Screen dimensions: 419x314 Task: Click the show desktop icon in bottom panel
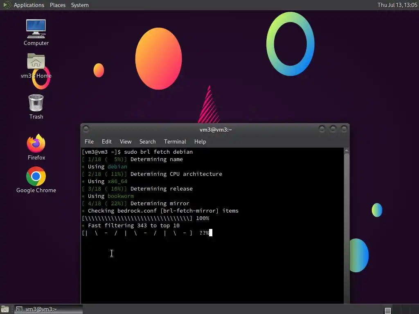tap(5, 309)
